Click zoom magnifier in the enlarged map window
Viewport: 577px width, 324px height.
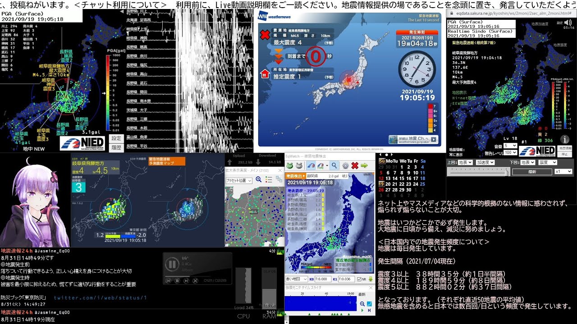259,180
